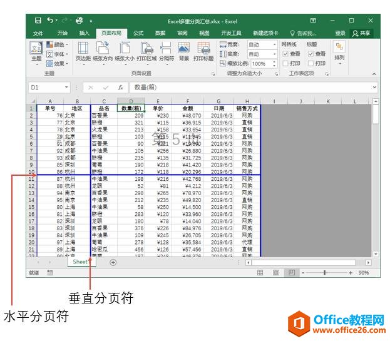
Task: Click zoom out minus button
Action: (x=303, y=273)
